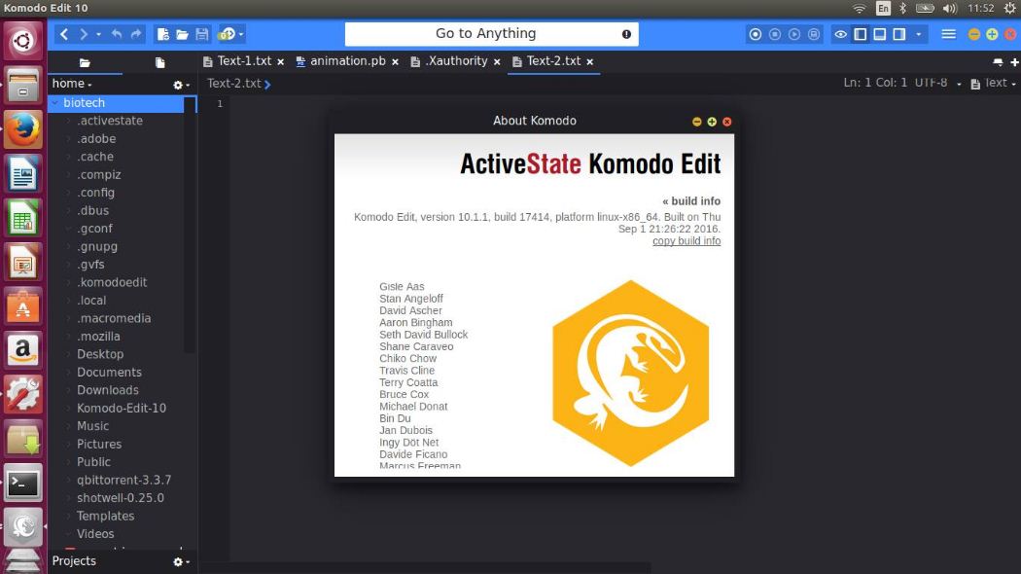Click the copy build info link

(x=687, y=241)
